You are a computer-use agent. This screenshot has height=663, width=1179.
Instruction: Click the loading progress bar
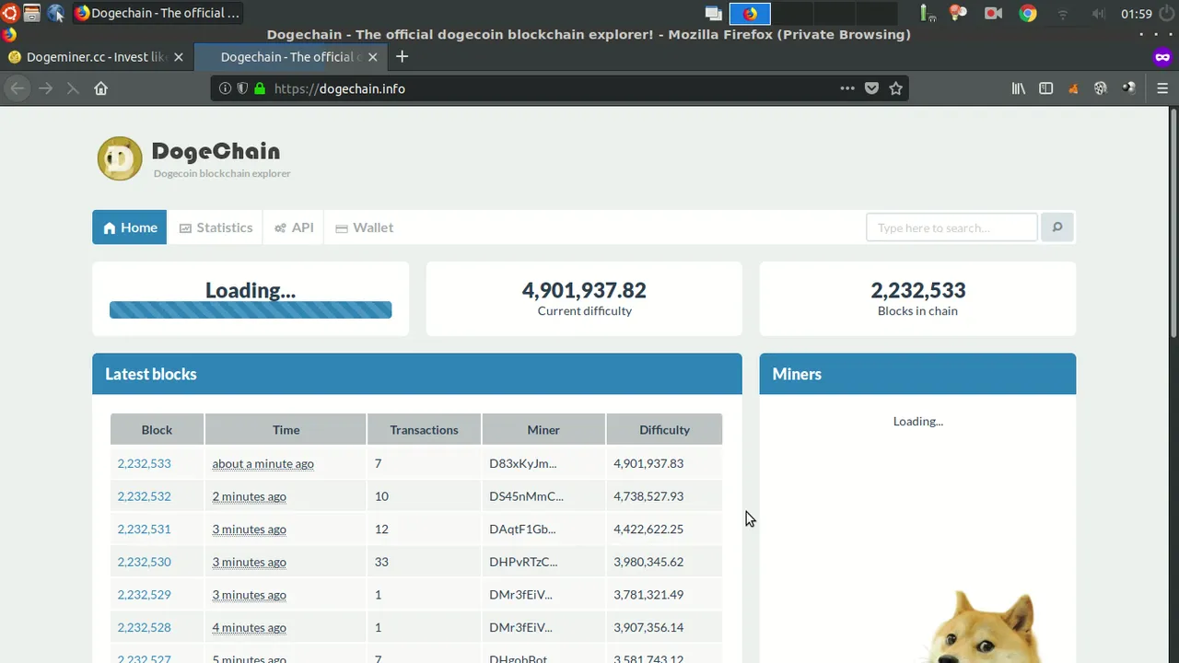pos(251,310)
